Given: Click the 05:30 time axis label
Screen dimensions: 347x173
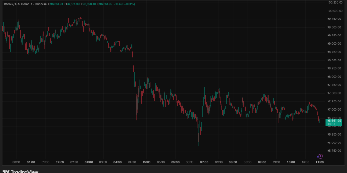Looking at the screenshot, I should [161, 162].
